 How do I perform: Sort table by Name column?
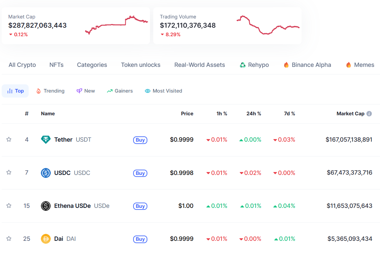click(48, 114)
